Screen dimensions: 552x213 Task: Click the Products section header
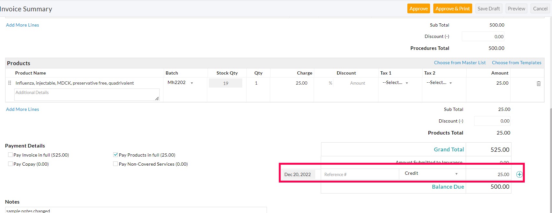click(x=18, y=63)
